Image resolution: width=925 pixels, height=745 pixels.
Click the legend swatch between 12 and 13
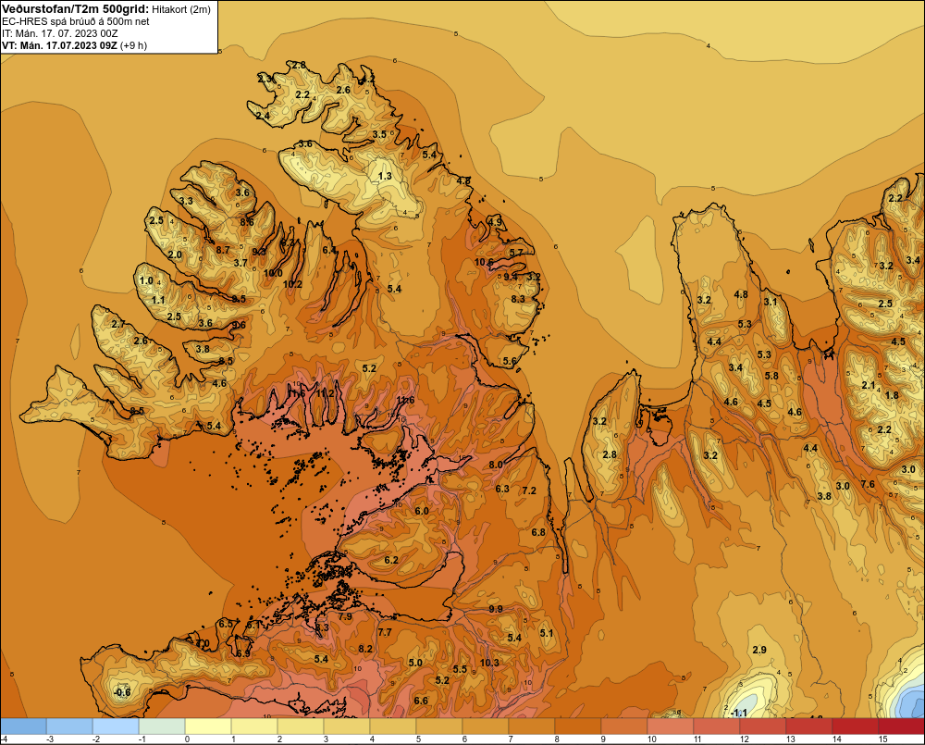[x=763, y=726]
